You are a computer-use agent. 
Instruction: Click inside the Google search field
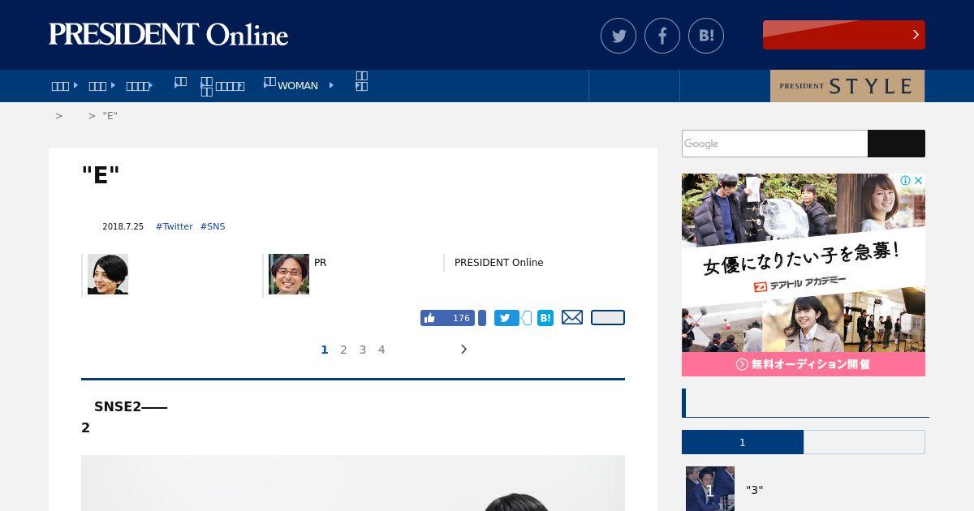click(774, 144)
